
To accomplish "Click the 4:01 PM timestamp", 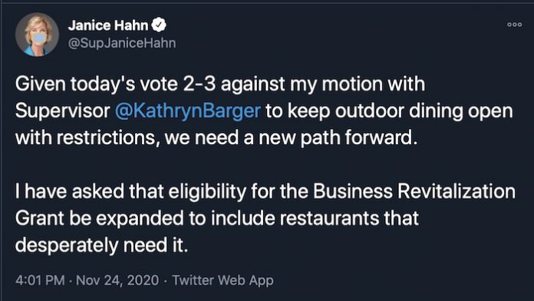I will coord(40,280).
